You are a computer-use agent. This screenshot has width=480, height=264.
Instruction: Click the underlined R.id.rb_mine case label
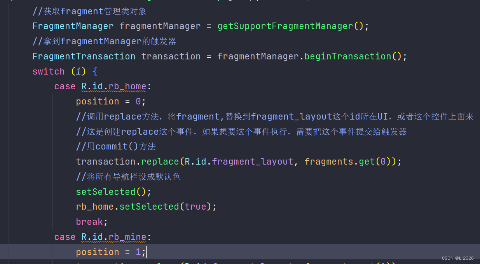pos(113,236)
